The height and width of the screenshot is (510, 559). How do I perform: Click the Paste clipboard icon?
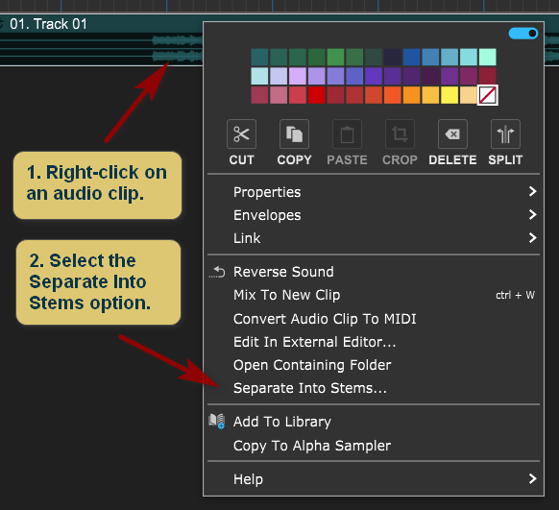tap(347, 134)
